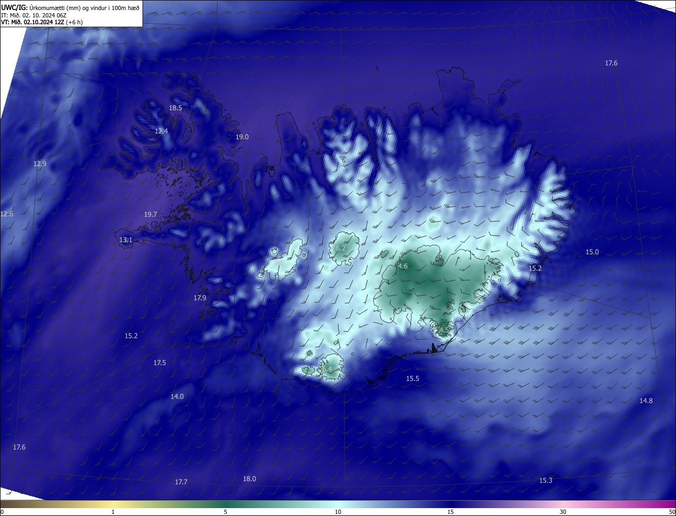The image size is (676, 516).
Task: Click the valid time line 'VT: Mið. 02.10.2024 12Z (+6 h)'
Action: (42, 22)
